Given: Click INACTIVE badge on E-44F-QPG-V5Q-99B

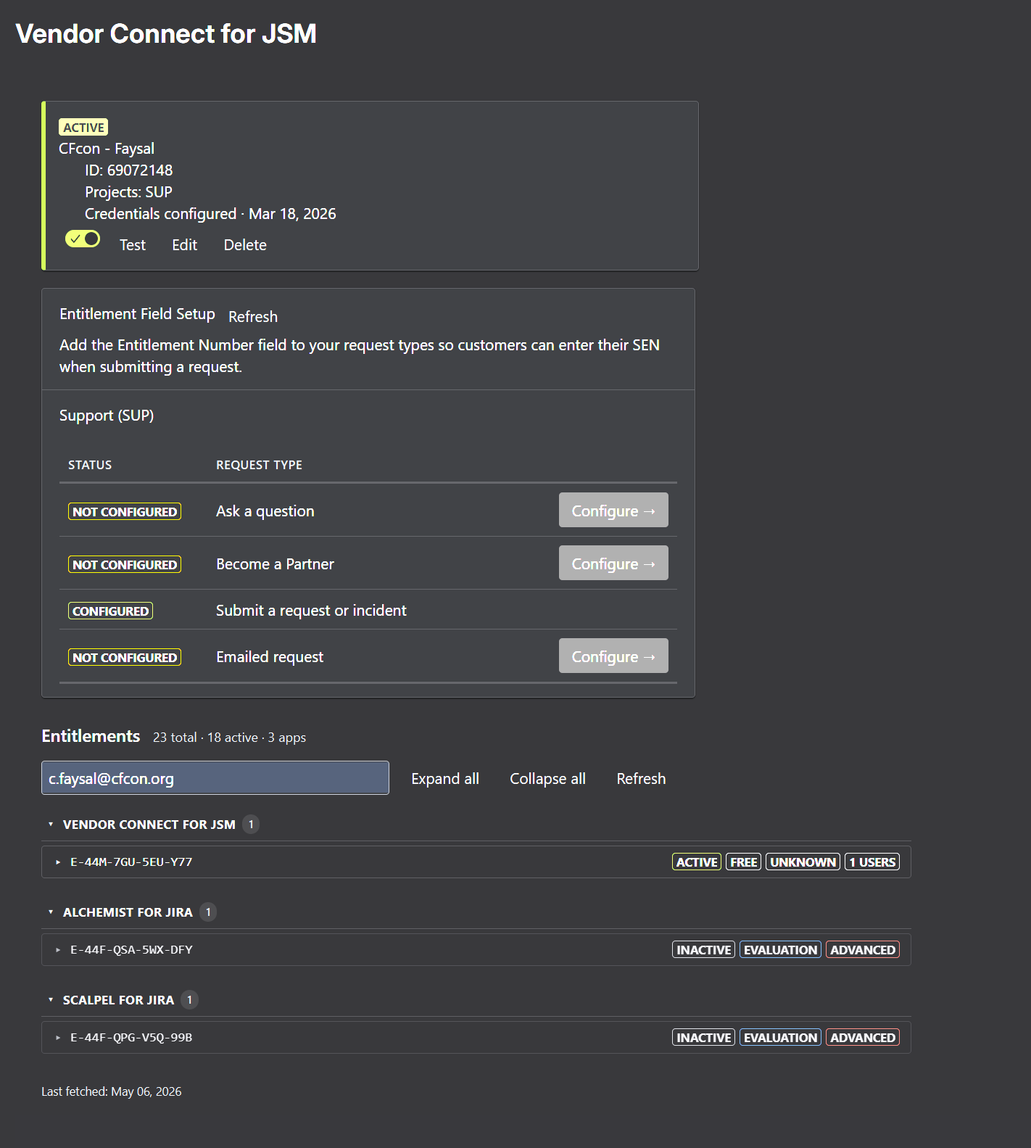Looking at the screenshot, I should (x=703, y=1038).
